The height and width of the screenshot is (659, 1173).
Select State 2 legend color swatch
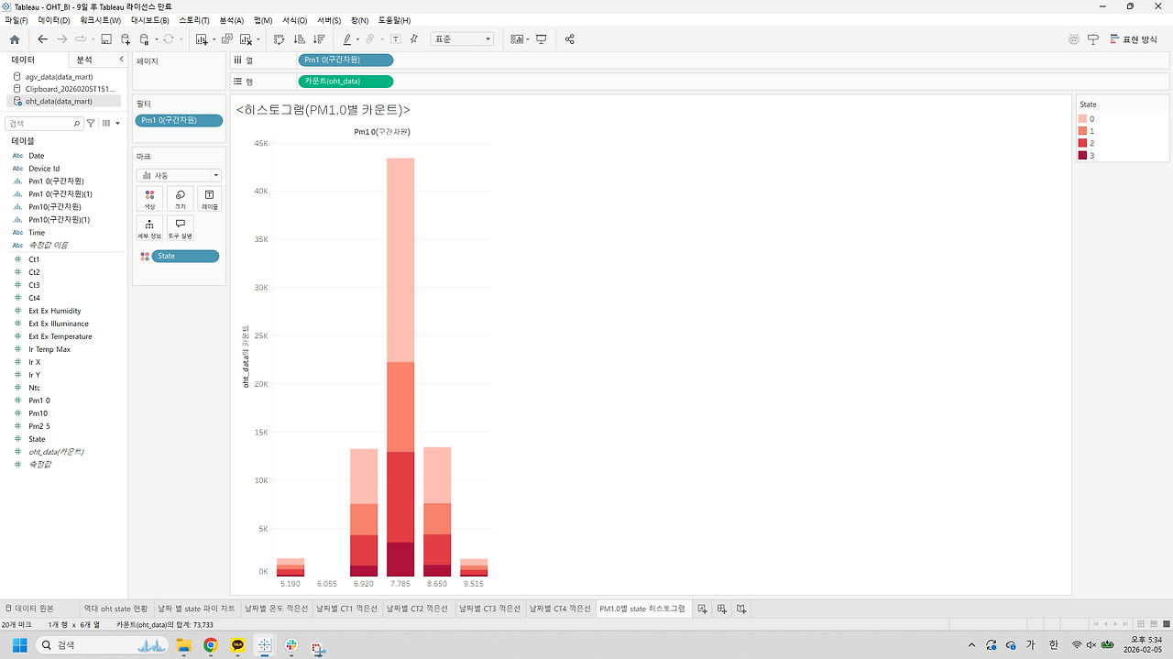point(1082,143)
